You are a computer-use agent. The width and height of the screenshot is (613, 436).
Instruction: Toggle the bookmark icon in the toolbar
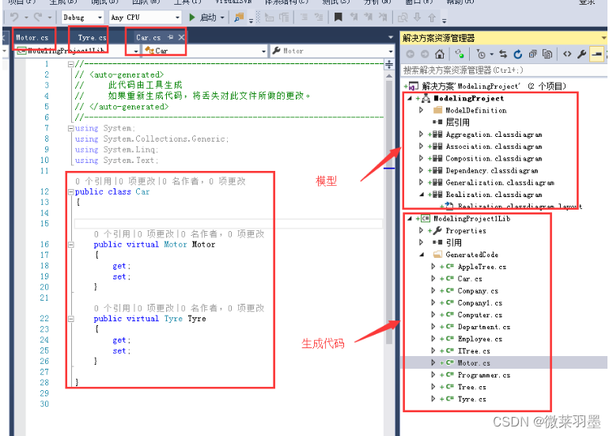coord(339,17)
